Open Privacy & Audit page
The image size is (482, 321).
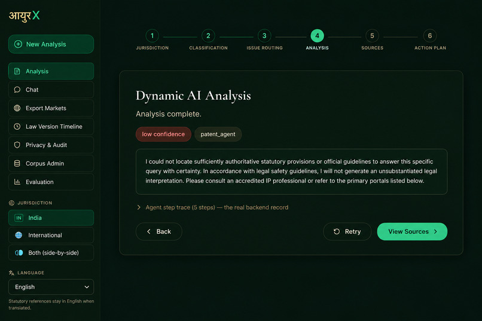51,145
